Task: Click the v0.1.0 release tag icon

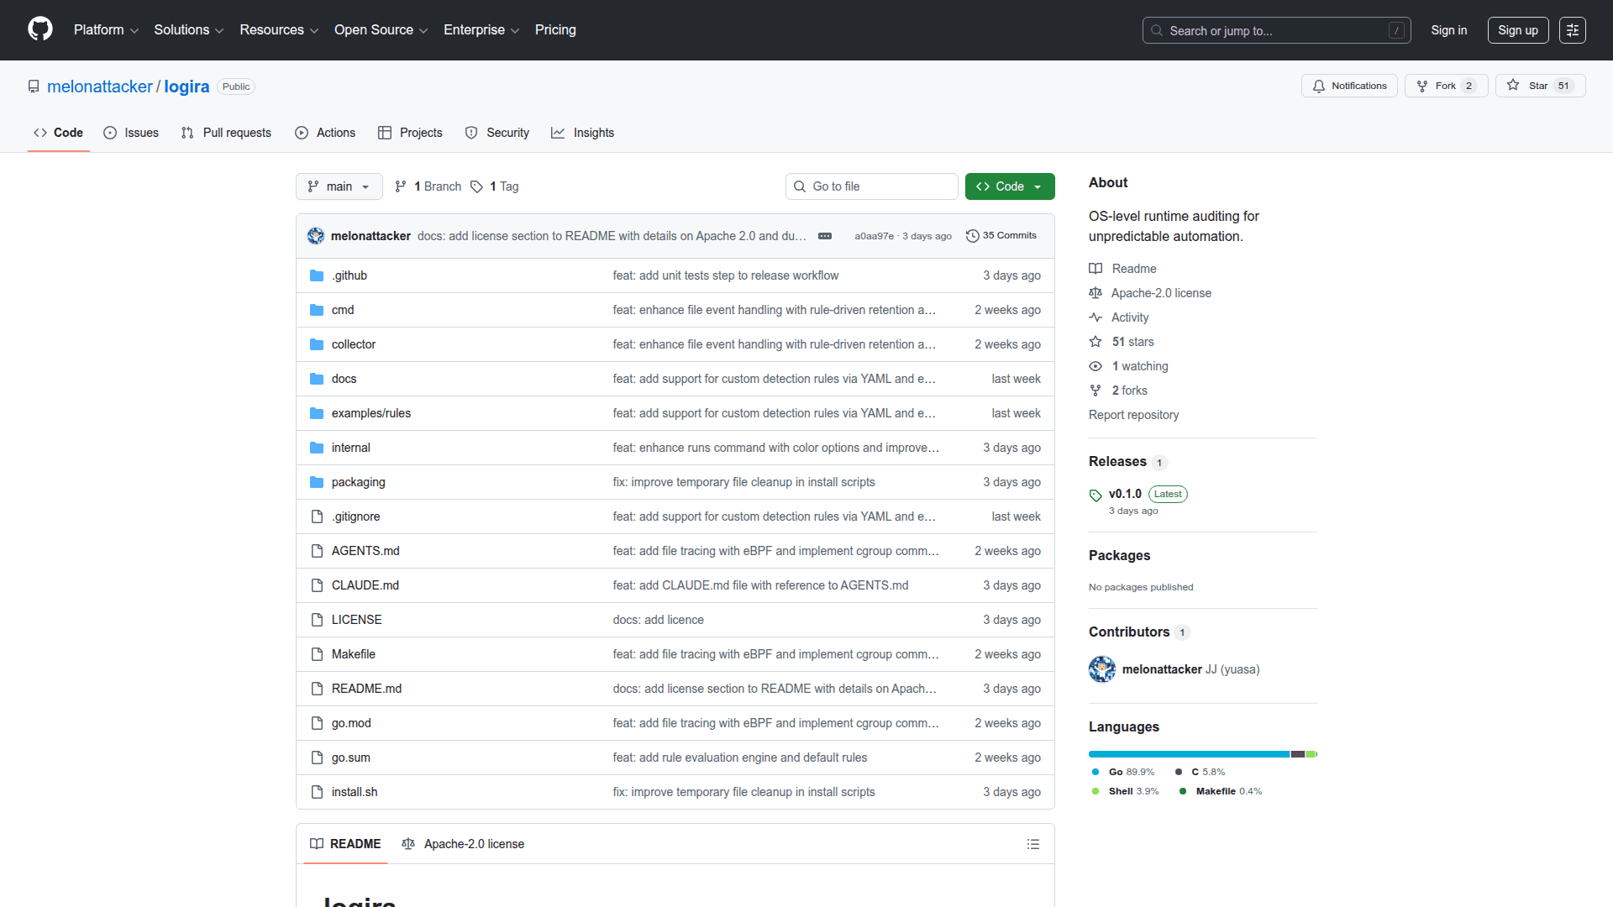Action: click(x=1095, y=495)
